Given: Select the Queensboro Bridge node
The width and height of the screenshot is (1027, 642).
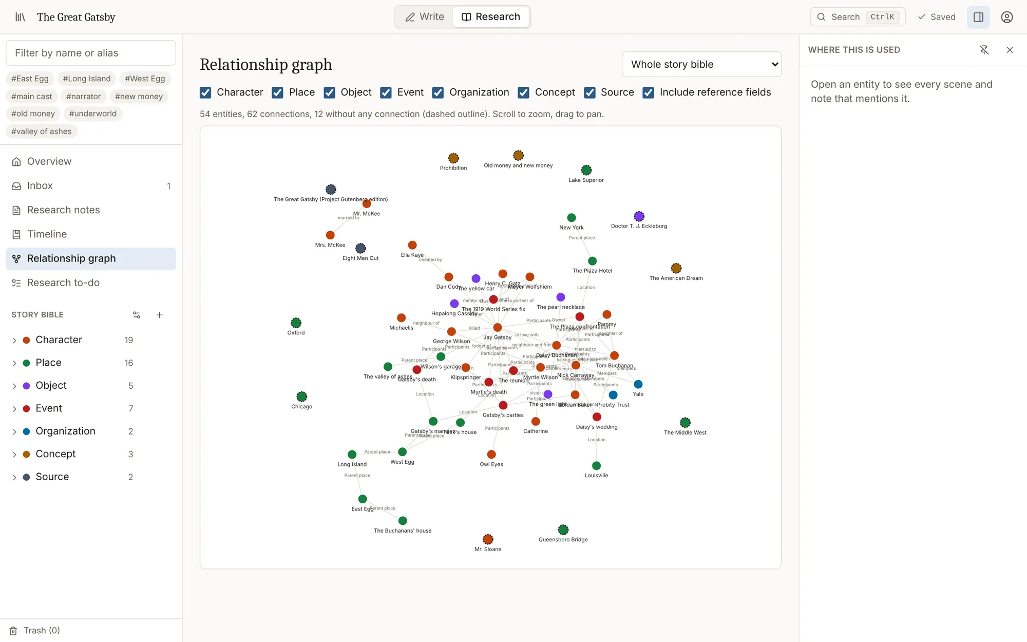Looking at the screenshot, I should tap(563, 530).
